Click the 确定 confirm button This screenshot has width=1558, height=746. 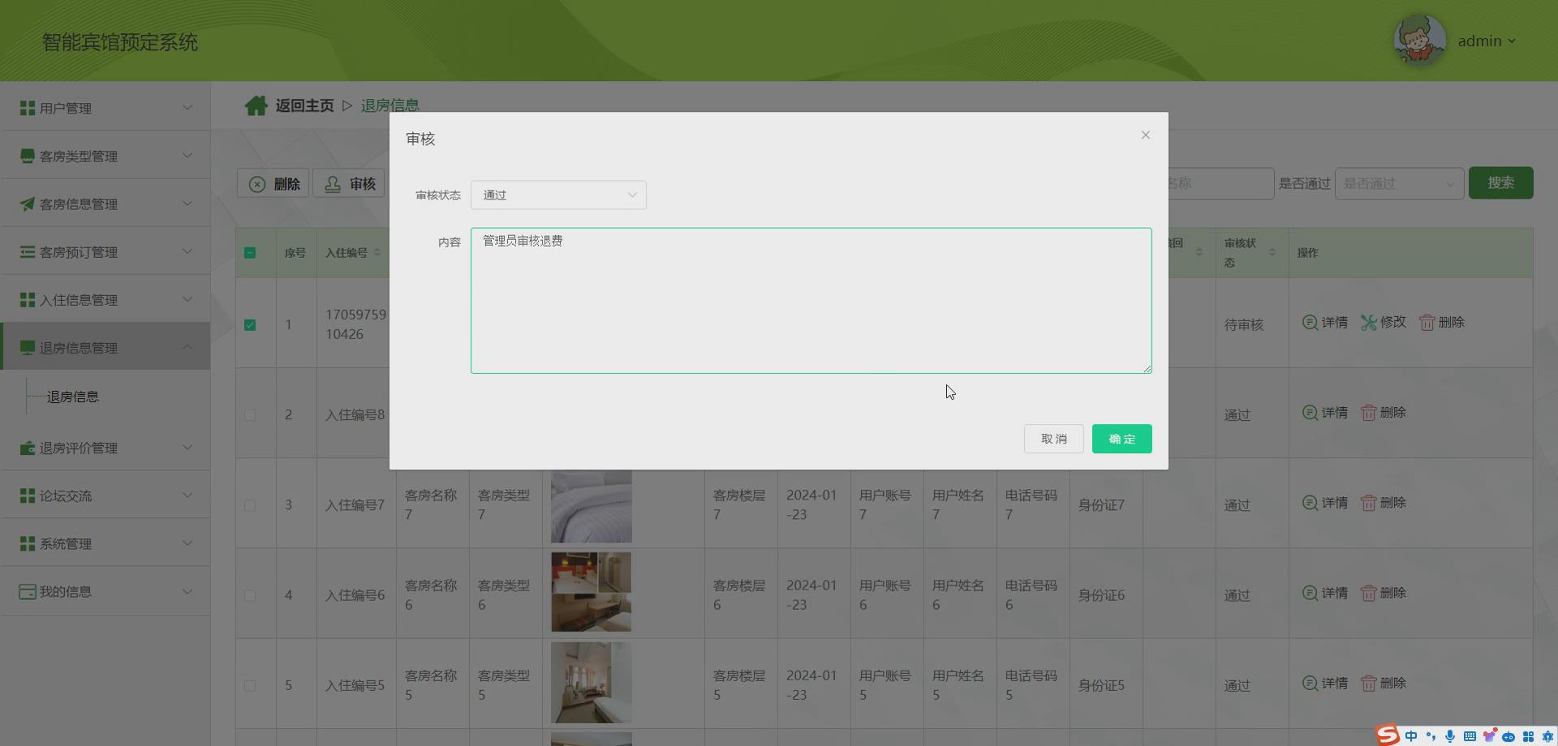pyautogui.click(x=1121, y=439)
